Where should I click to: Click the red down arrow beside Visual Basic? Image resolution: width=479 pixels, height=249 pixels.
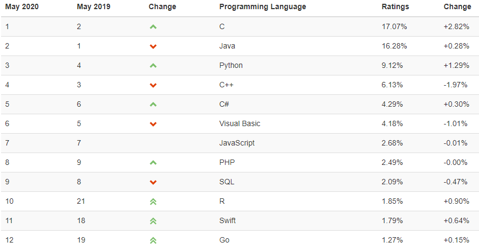(153, 124)
